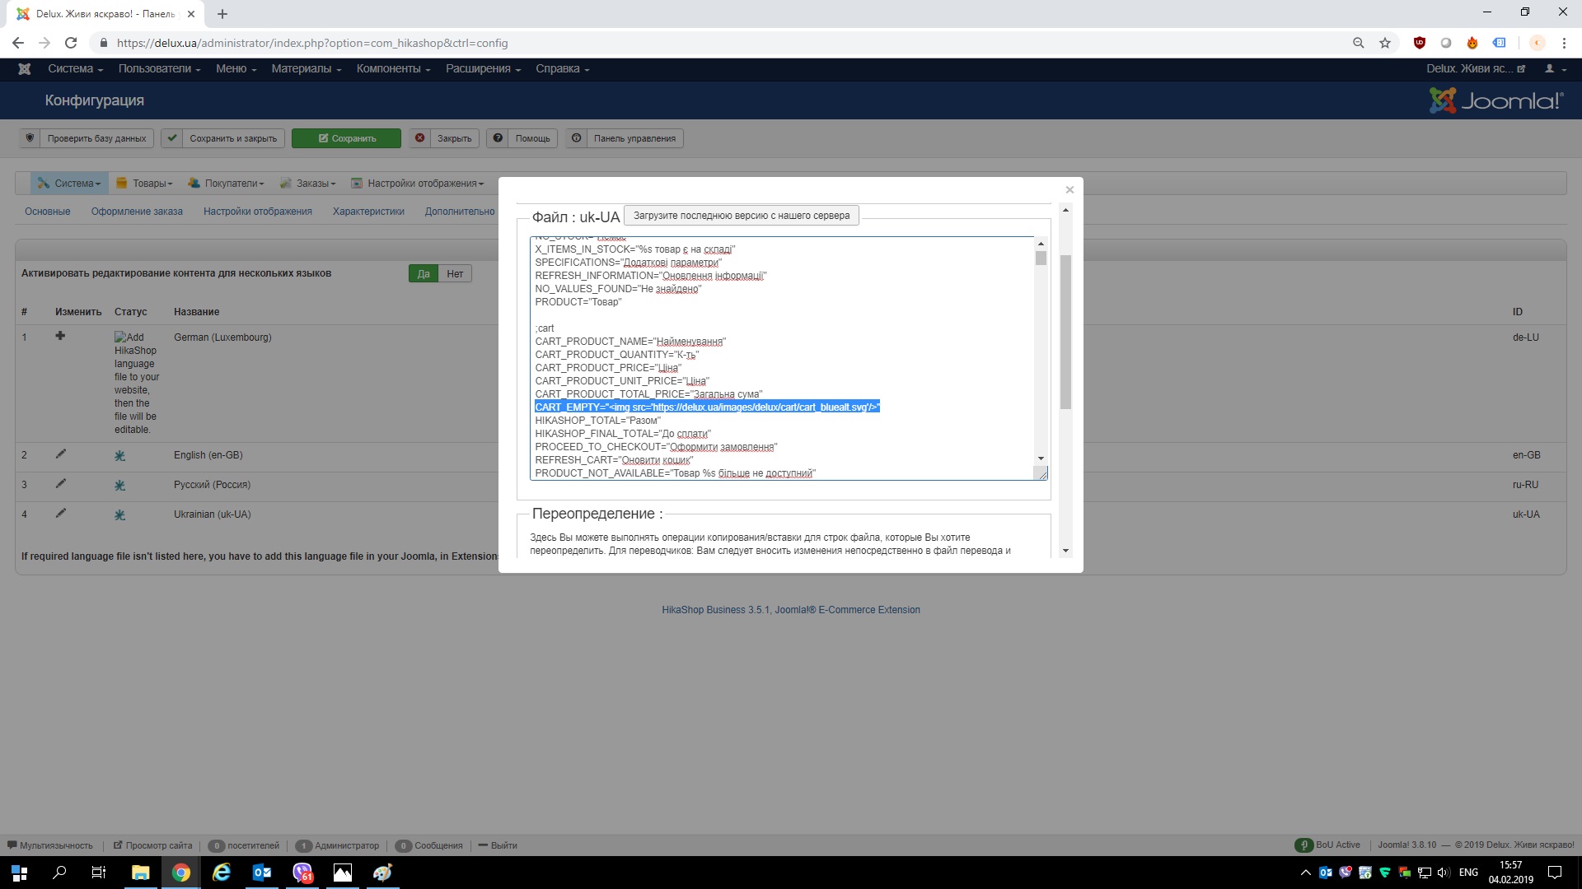Bookmark this page with the star icon

(1385, 43)
